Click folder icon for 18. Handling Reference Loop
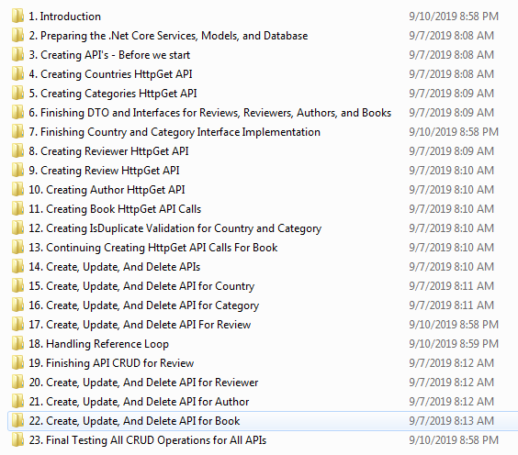 17,343
